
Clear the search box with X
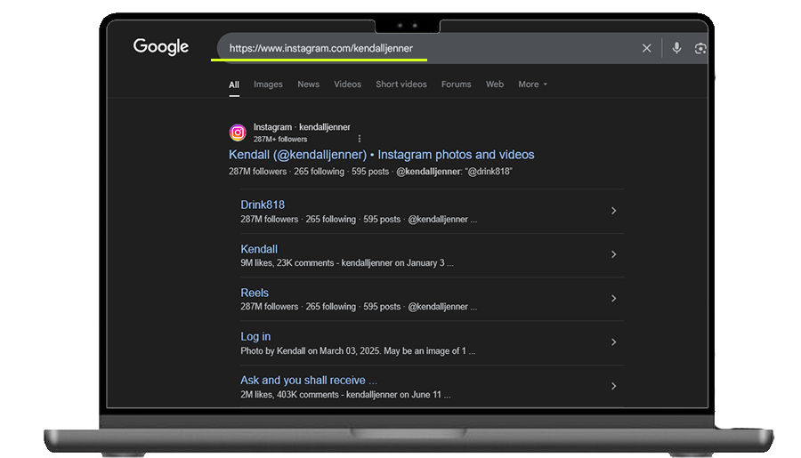pyautogui.click(x=647, y=48)
